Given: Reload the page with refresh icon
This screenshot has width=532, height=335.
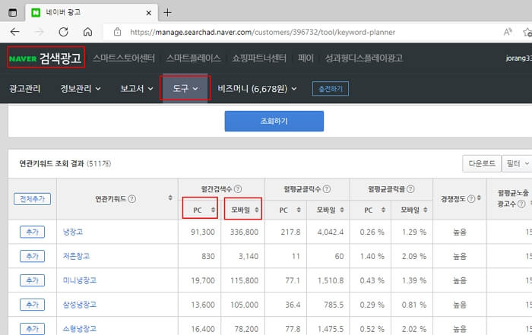Looking at the screenshot, I should tap(63, 32).
